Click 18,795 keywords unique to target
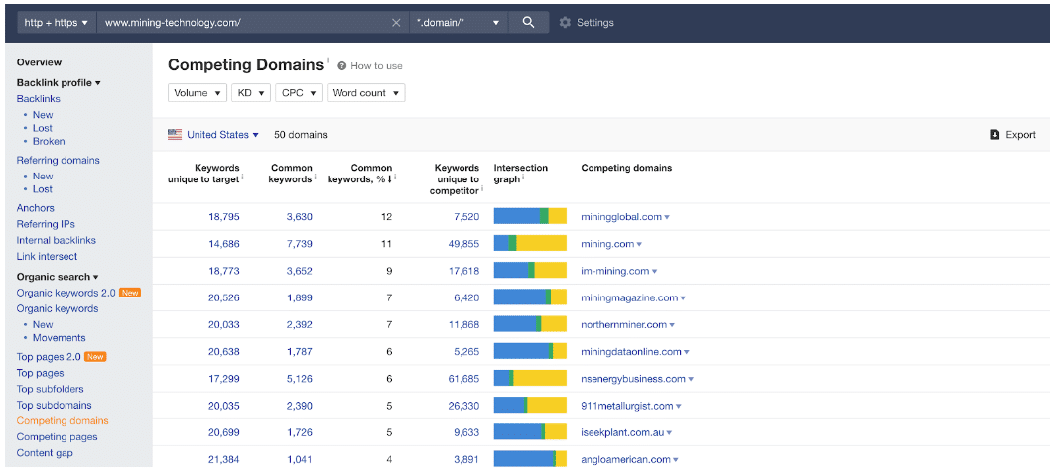The width and height of the screenshot is (1055, 475). 223,217
